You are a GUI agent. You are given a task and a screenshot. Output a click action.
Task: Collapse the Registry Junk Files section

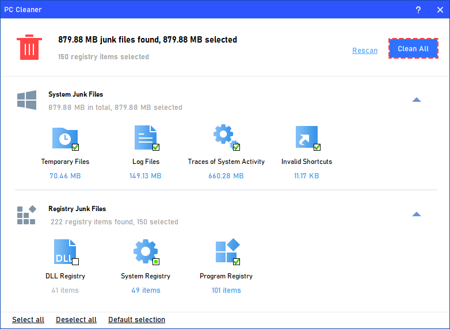point(417,215)
